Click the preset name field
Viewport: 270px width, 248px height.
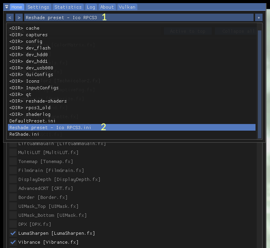139,18
